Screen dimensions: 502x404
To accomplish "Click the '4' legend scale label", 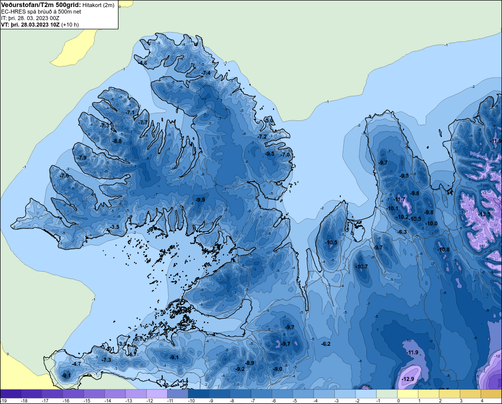I will 482,401.
